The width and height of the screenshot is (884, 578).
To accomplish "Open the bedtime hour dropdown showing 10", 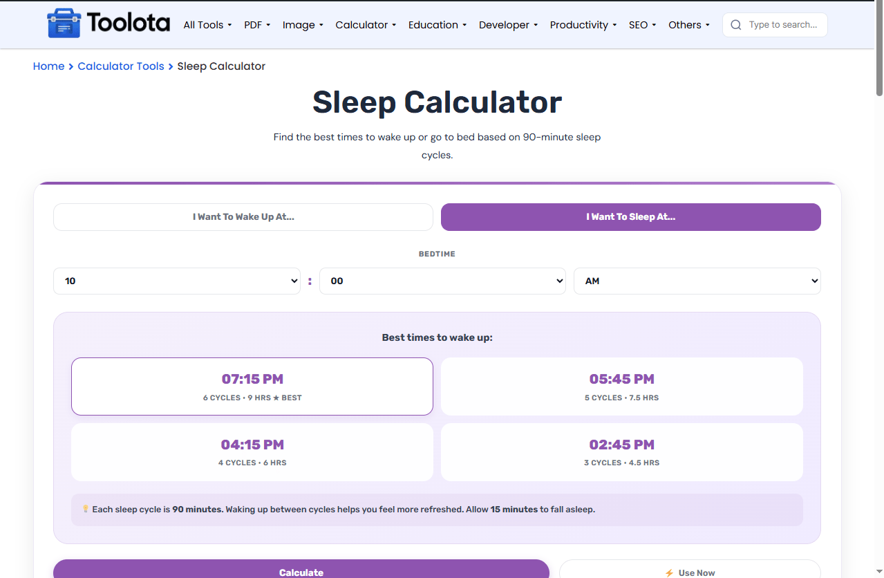I will pos(177,281).
